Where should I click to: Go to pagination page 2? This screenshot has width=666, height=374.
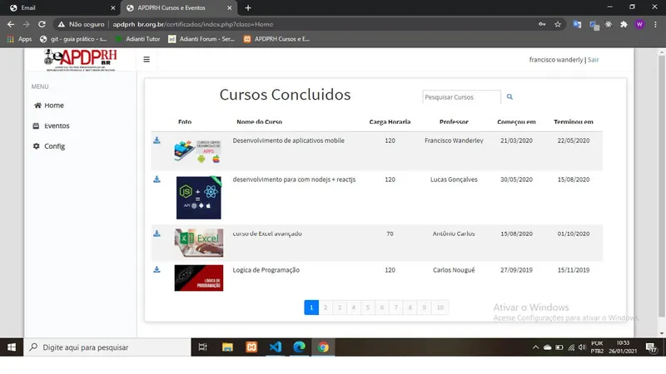click(326, 308)
